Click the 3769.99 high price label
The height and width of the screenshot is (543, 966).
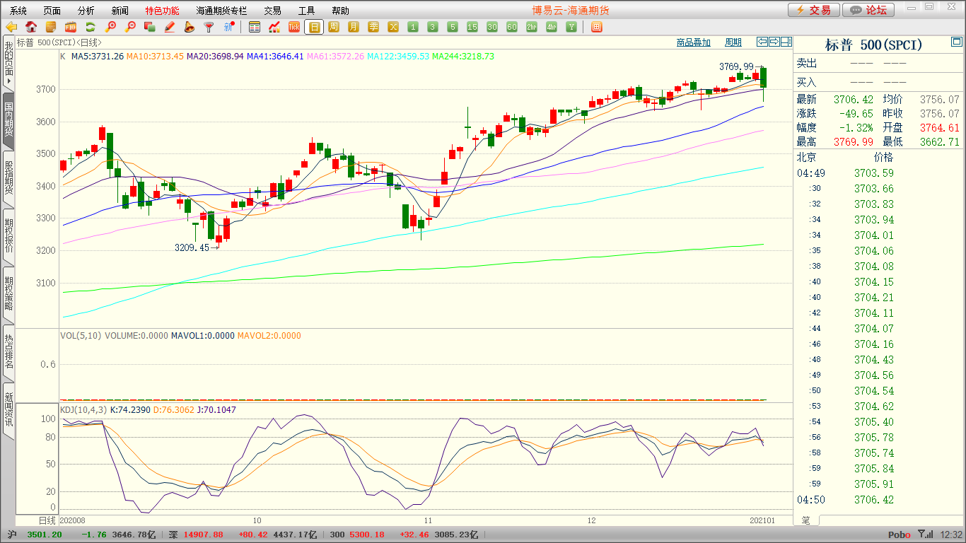736,66
